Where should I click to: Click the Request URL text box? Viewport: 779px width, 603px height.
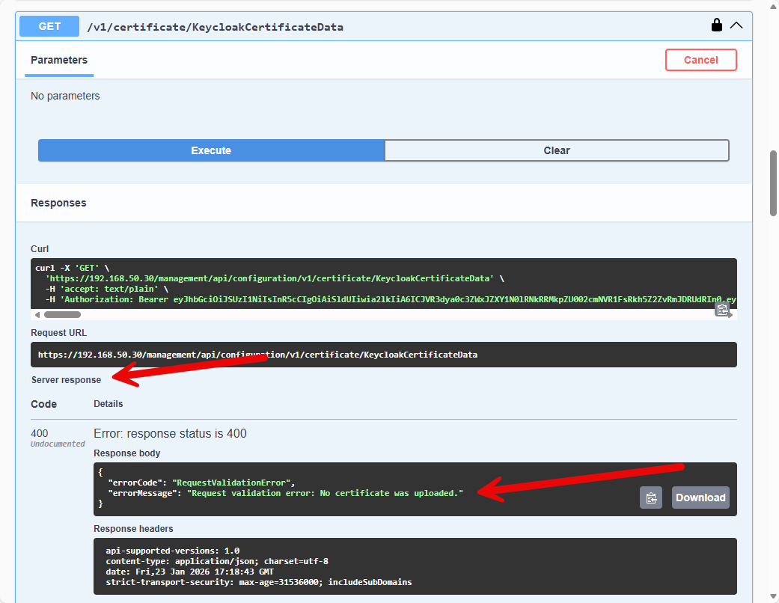(383, 355)
